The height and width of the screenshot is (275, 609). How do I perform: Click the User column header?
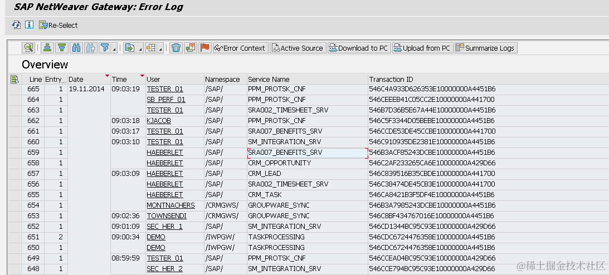[x=175, y=79]
